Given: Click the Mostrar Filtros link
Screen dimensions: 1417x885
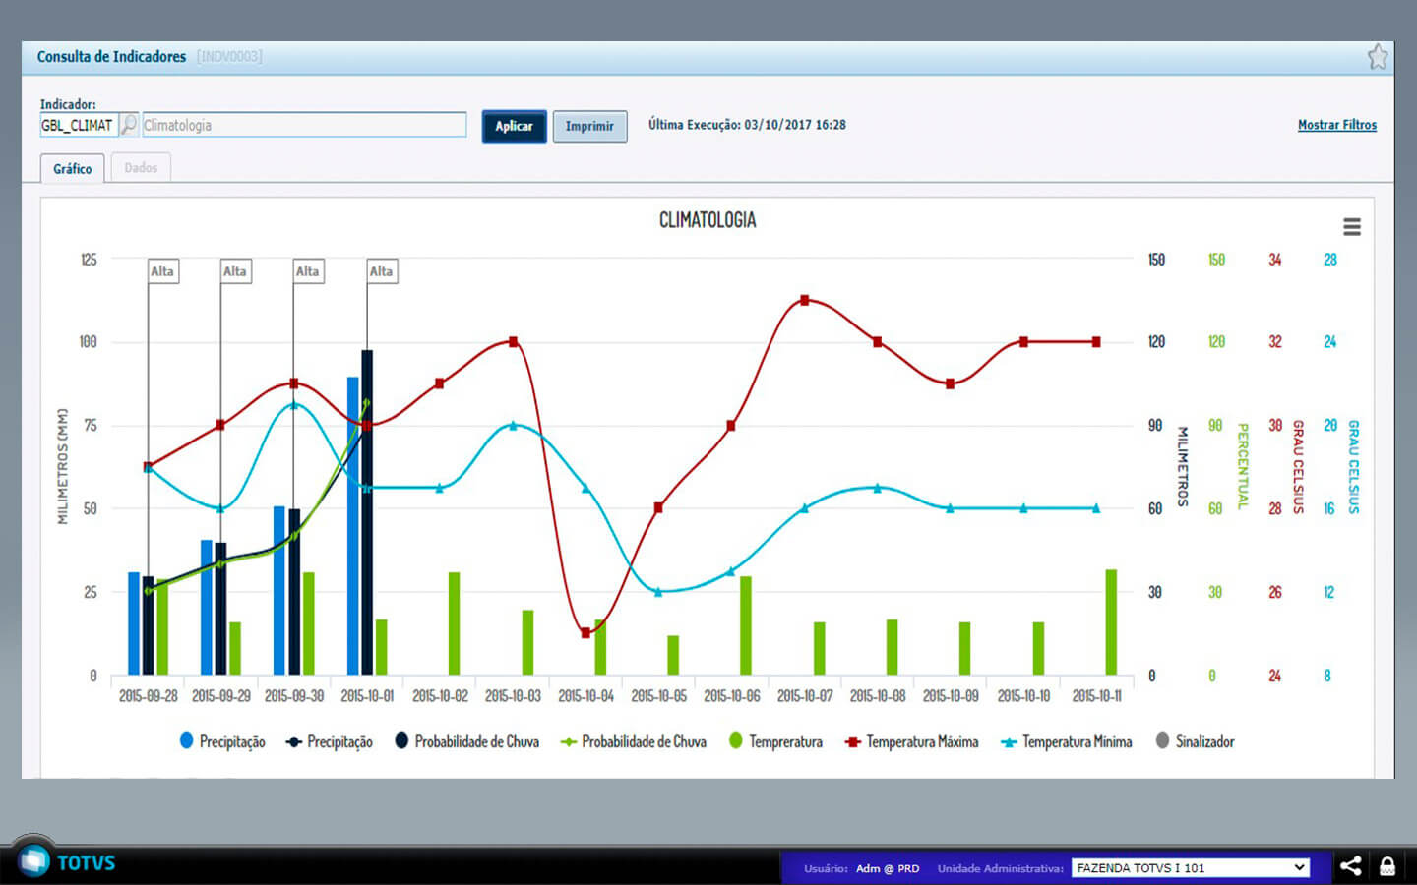Looking at the screenshot, I should click(x=1336, y=125).
